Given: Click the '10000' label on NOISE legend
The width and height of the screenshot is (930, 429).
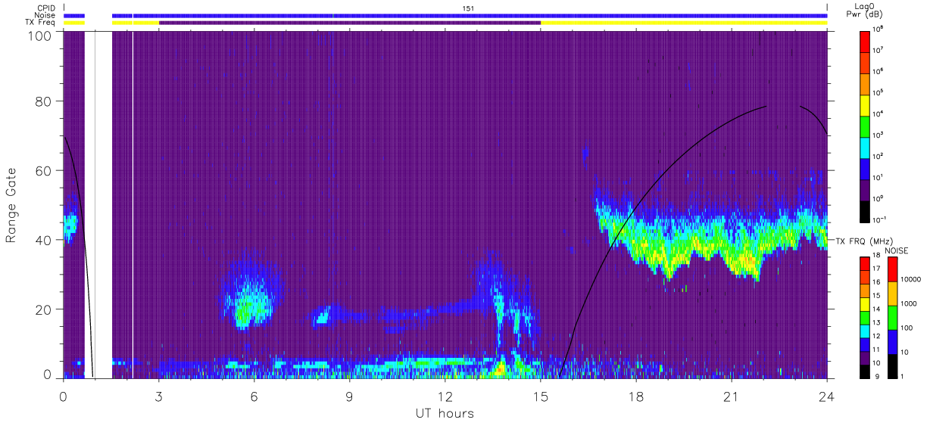Looking at the screenshot, I should coord(912,279).
